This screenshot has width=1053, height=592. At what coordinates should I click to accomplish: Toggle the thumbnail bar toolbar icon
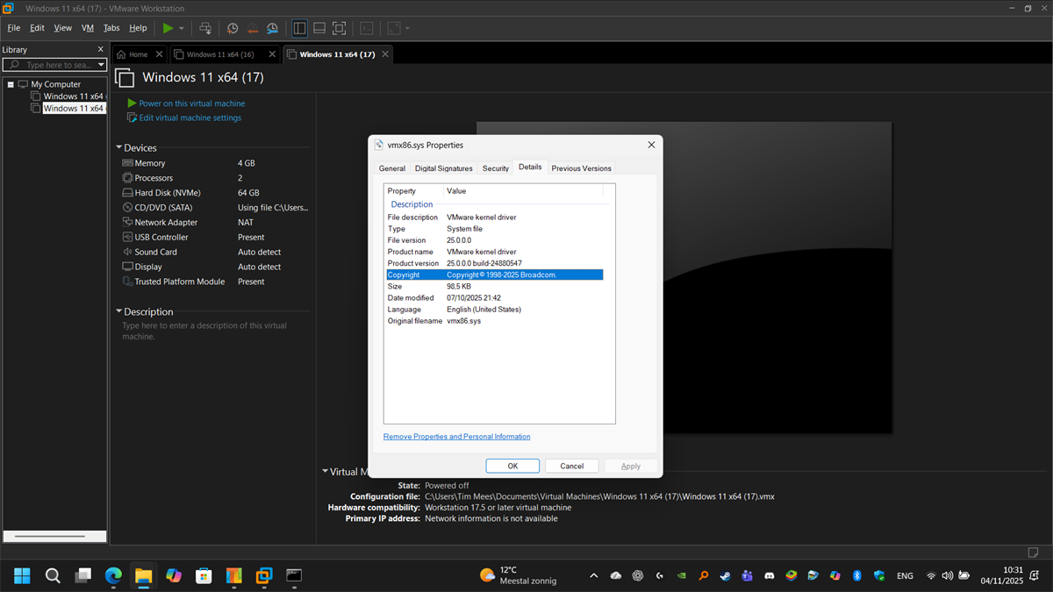click(x=319, y=28)
